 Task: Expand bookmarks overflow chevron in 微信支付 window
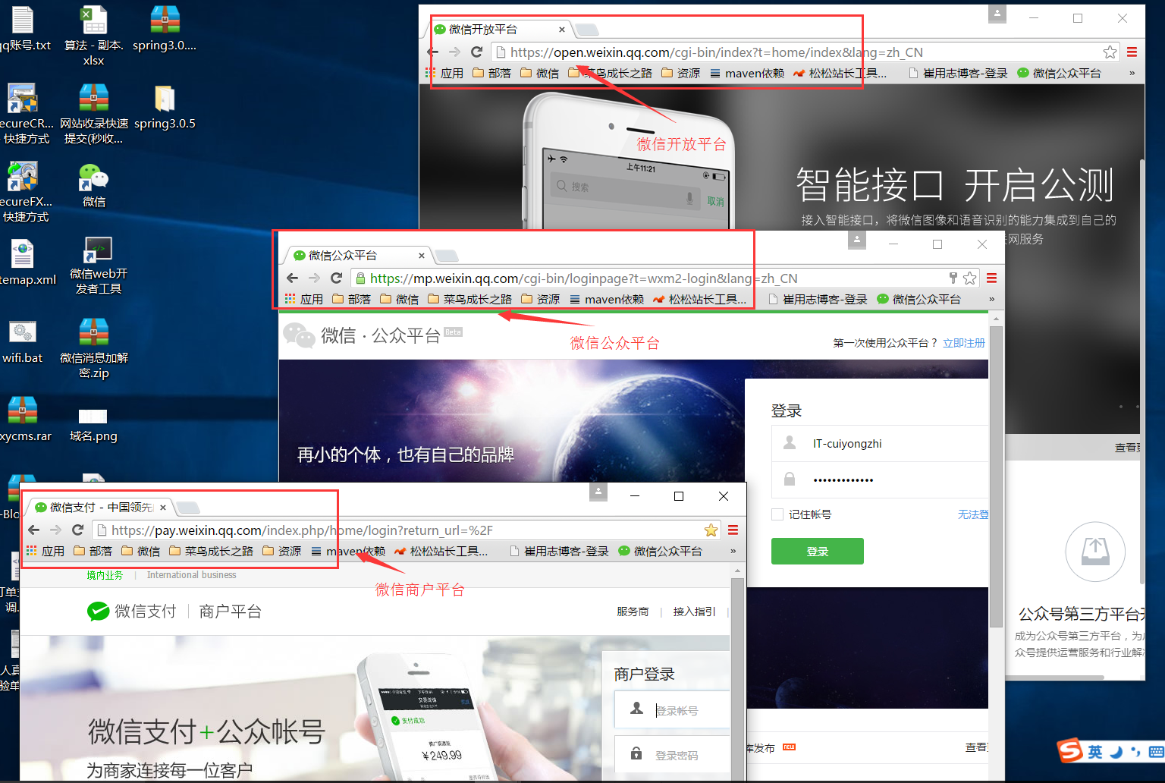[x=733, y=551]
